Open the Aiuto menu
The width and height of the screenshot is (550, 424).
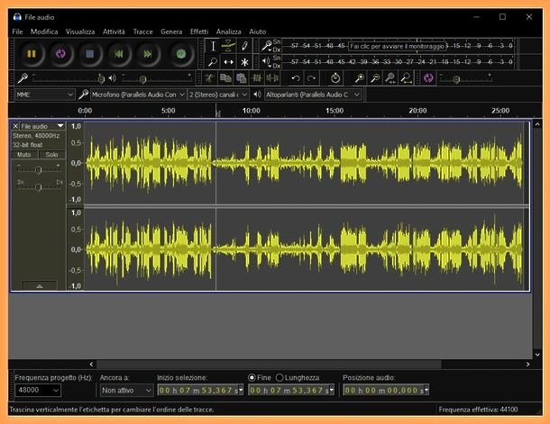pos(258,32)
